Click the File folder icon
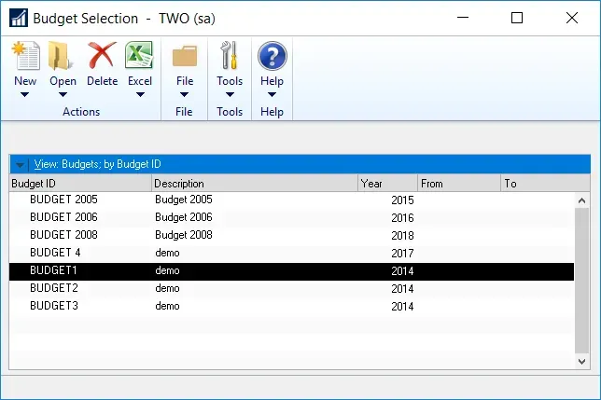601x400 pixels. [x=185, y=56]
